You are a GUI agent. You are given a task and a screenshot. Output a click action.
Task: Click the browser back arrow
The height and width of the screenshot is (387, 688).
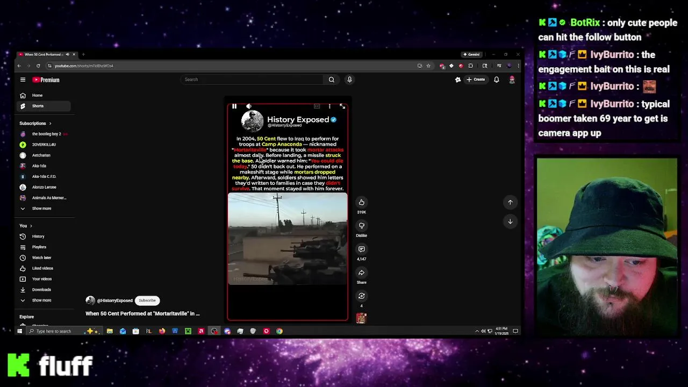19,66
